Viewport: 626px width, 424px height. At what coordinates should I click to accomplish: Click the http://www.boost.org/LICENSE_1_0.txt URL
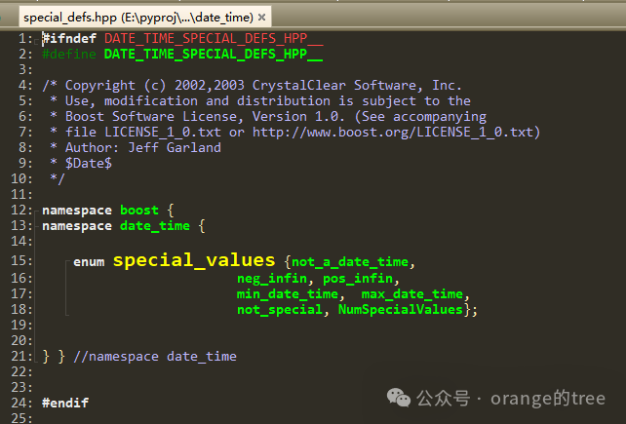393,133
